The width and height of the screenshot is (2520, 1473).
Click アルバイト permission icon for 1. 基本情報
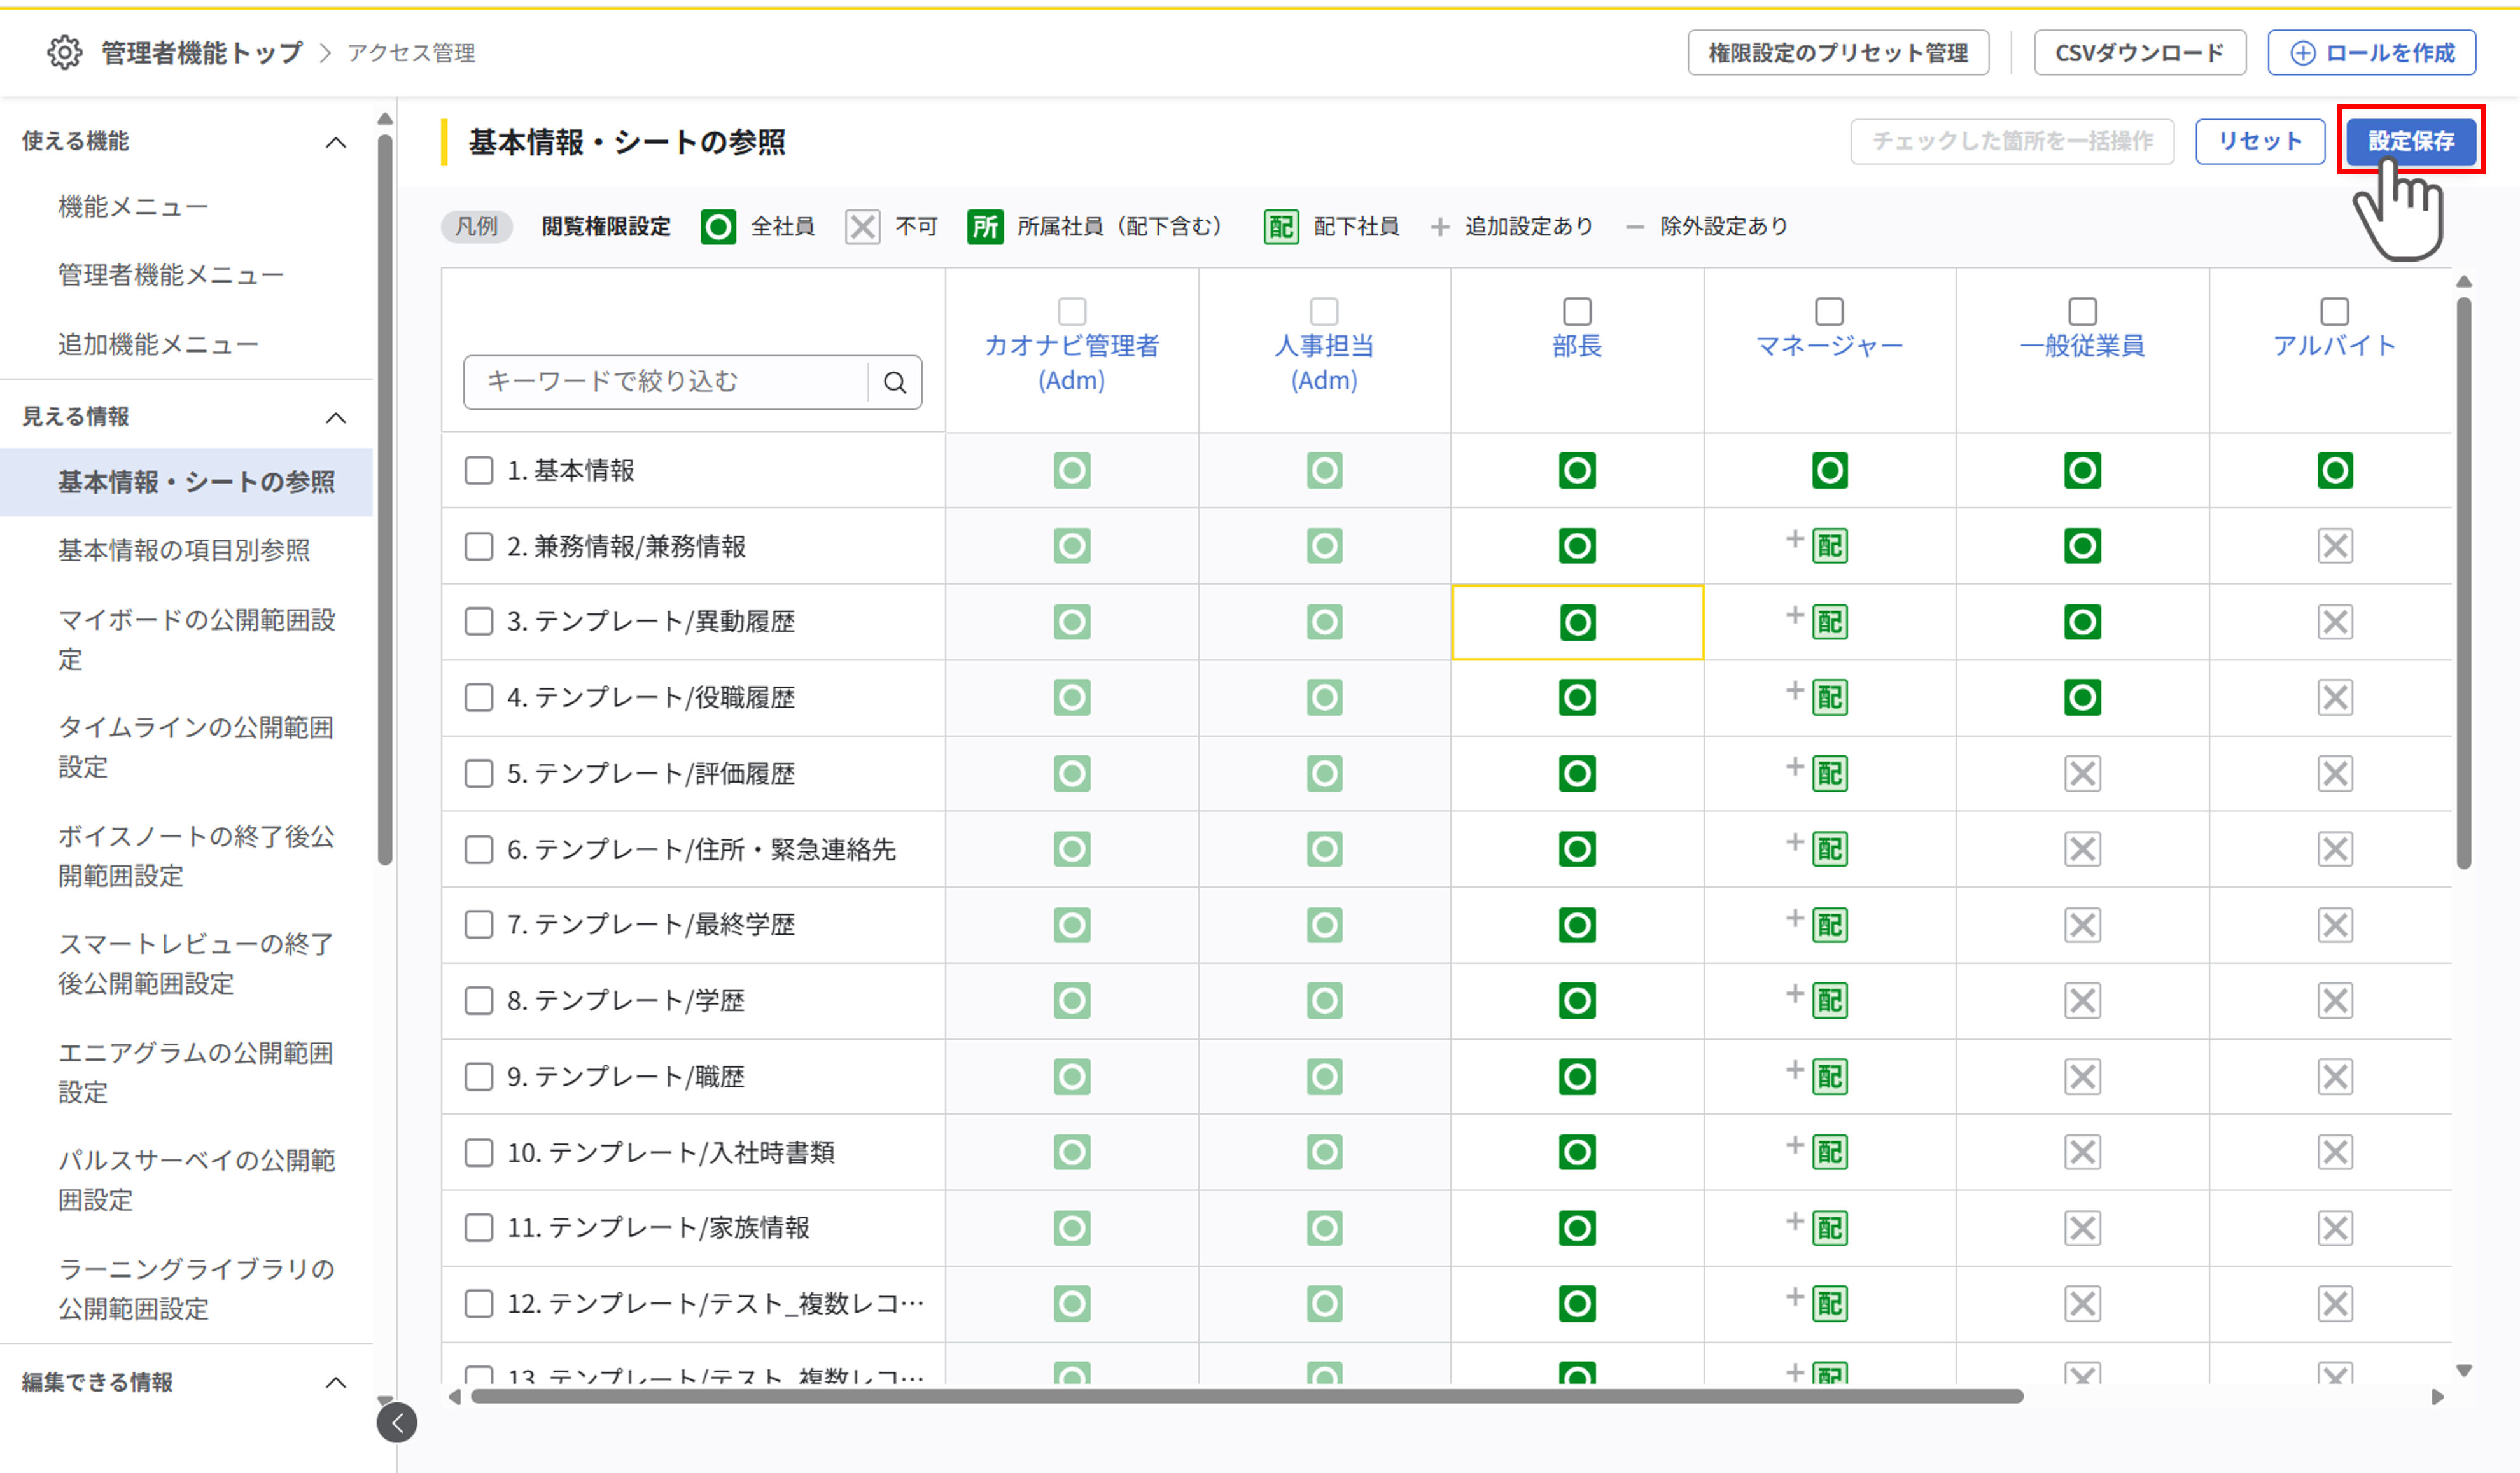click(2335, 470)
